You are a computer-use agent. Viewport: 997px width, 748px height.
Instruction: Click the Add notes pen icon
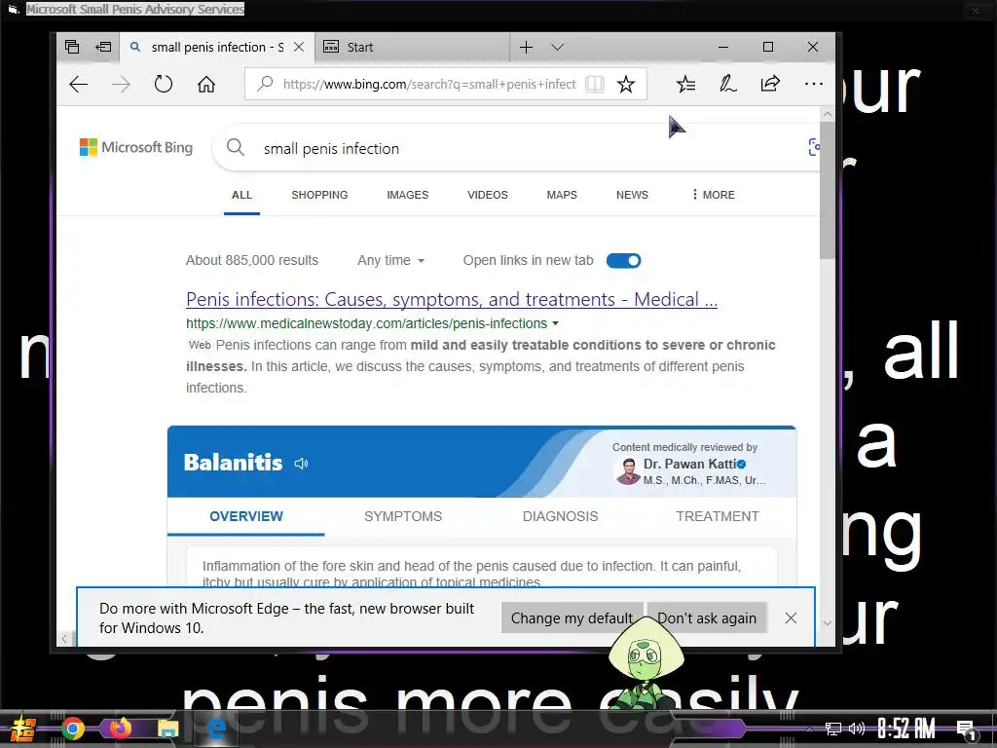point(728,84)
